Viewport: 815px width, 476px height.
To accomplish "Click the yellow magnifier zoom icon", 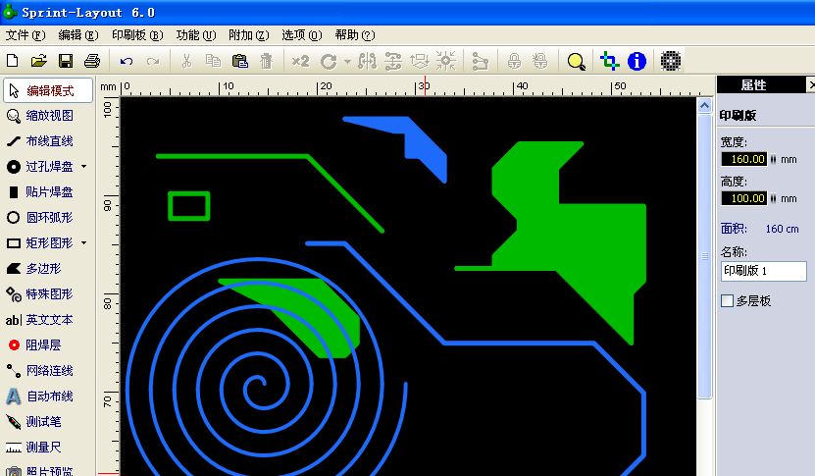I will click(x=577, y=61).
